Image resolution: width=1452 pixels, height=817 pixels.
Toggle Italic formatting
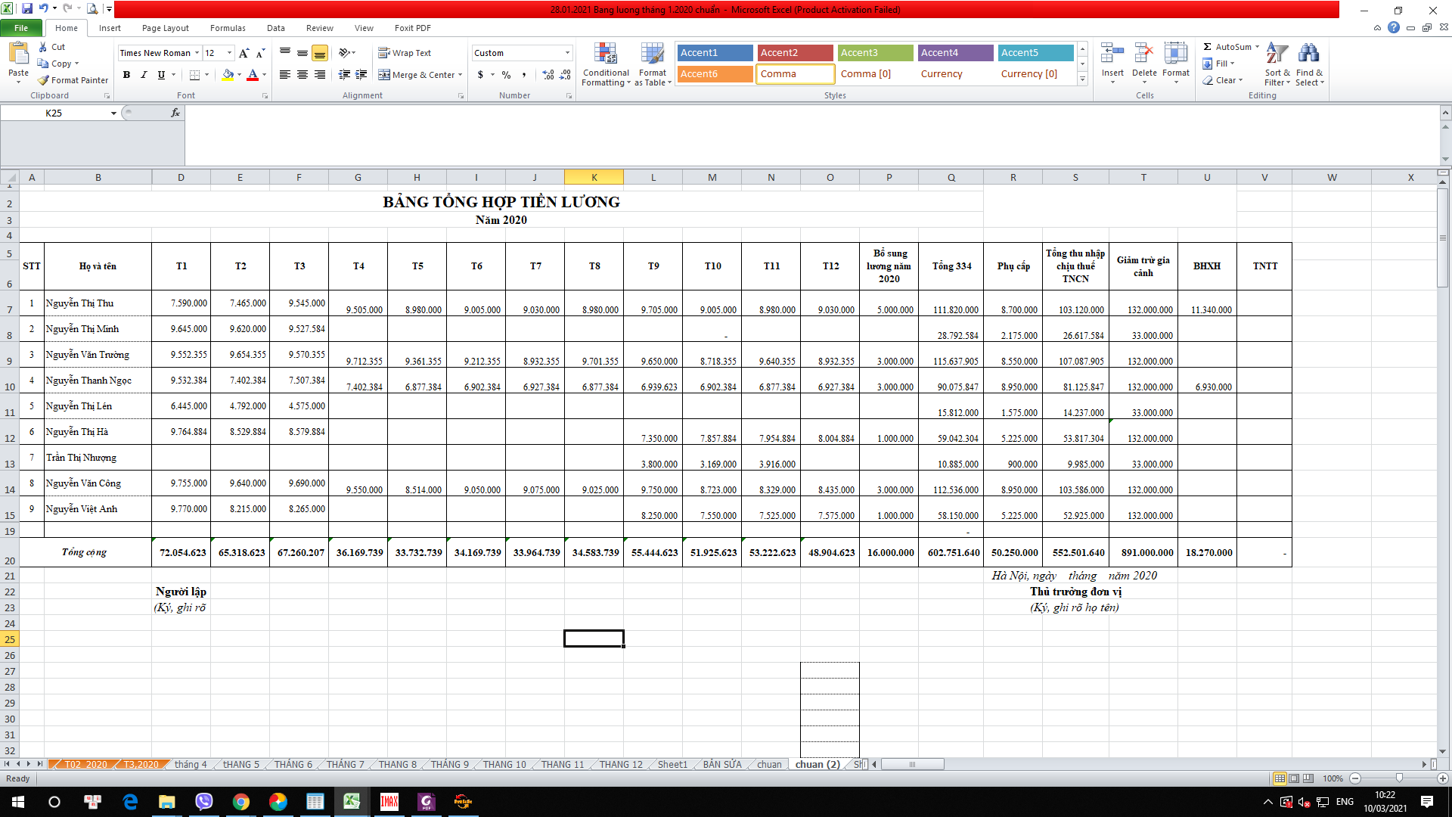144,75
